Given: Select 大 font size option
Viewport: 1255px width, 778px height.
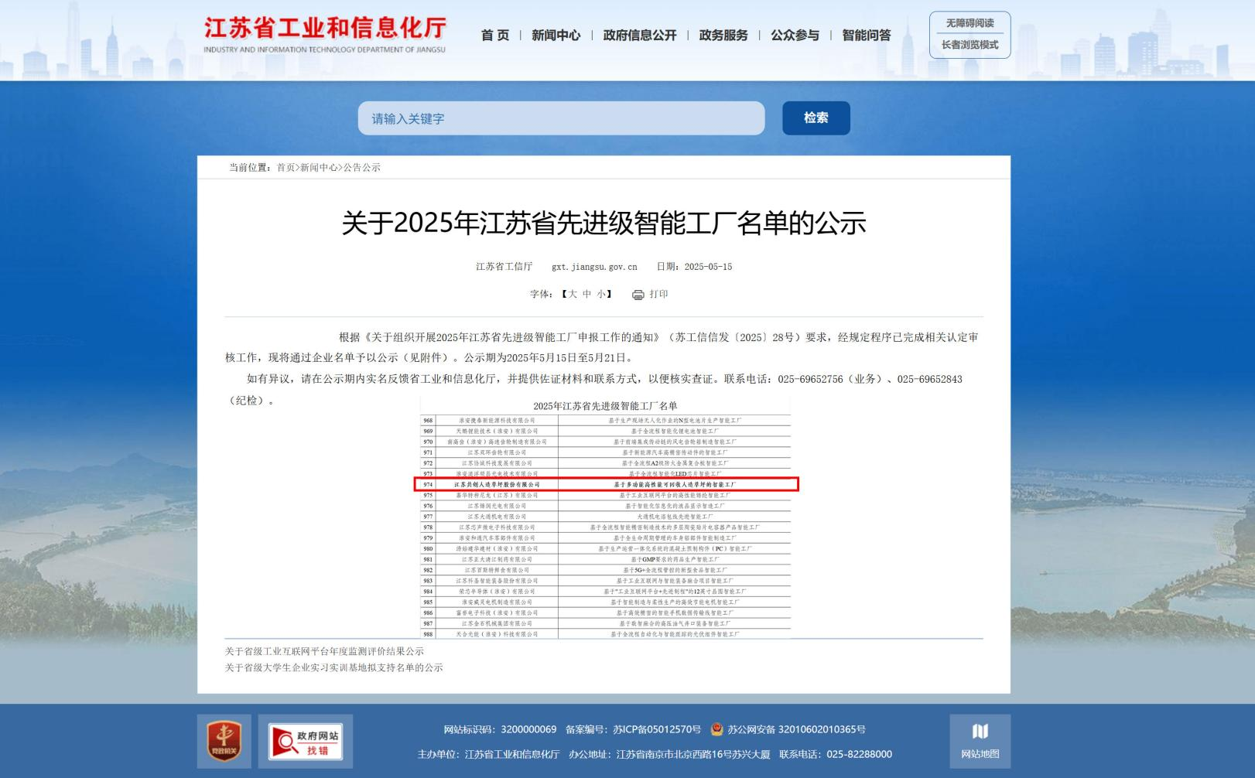Looking at the screenshot, I should (x=573, y=294).
